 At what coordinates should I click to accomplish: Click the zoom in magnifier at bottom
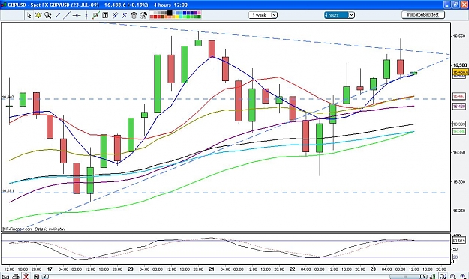pyautogui.click(x=463, y=276)
